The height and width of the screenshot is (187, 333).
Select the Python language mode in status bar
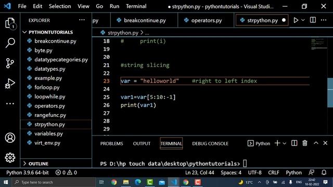(293, 172)
